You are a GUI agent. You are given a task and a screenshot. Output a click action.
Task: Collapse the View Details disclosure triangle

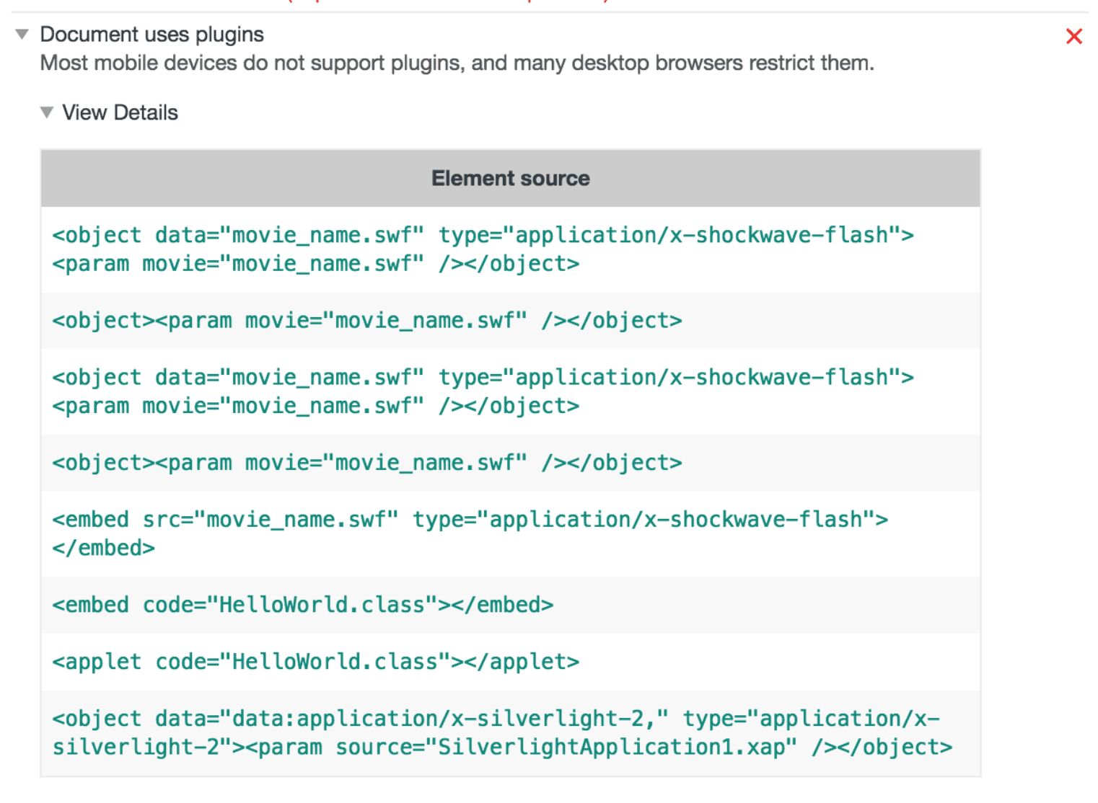coord(47,112)
